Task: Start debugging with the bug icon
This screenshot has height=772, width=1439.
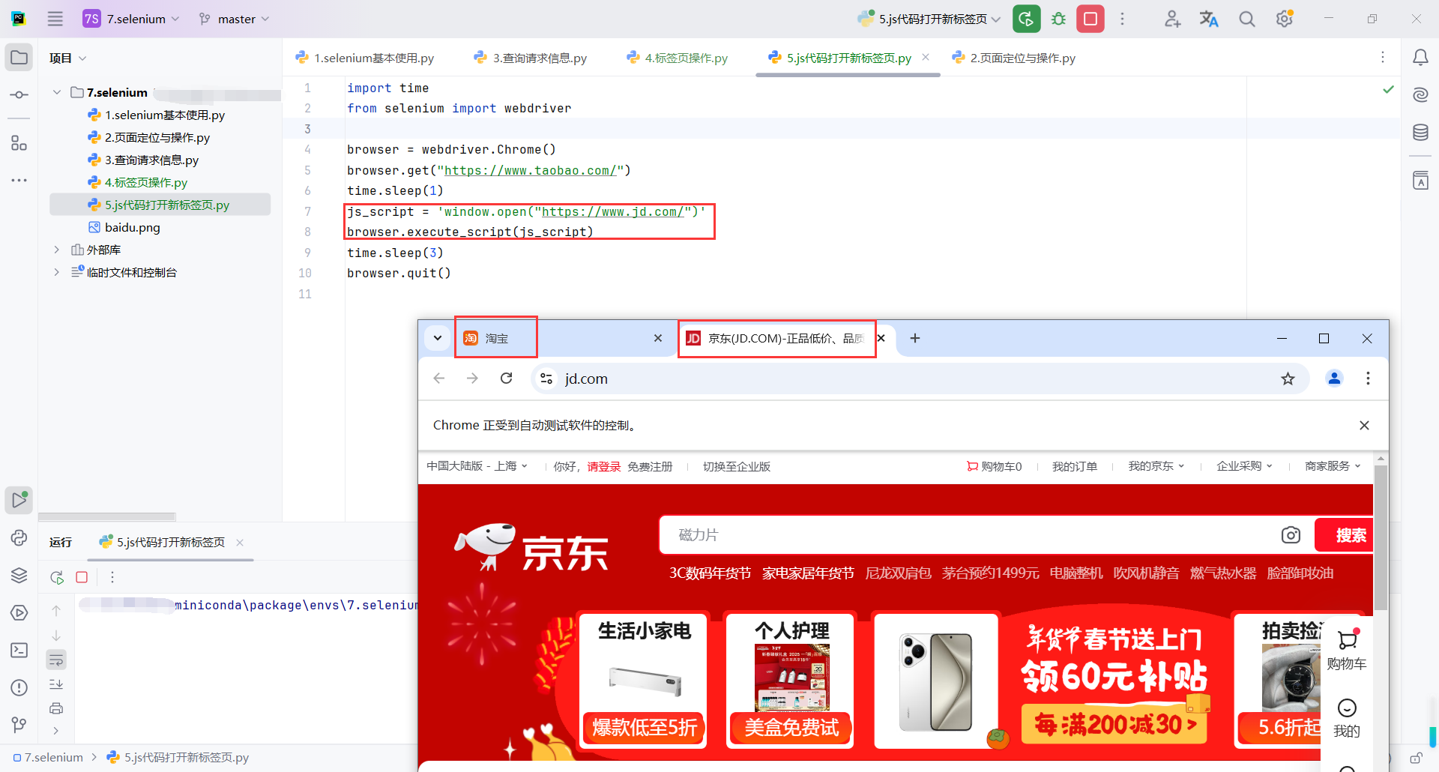Action: coord(1058,19)
